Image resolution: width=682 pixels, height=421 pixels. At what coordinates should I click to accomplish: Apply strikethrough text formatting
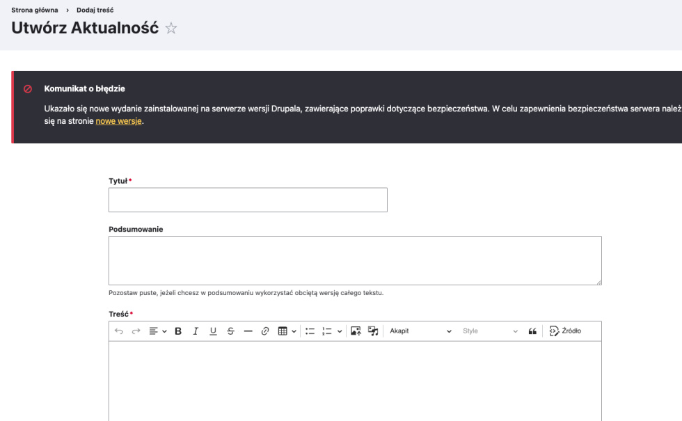230,331
